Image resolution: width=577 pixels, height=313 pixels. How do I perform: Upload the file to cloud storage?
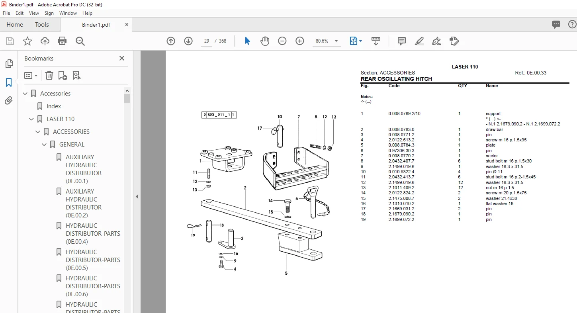(x=45, y=41)
